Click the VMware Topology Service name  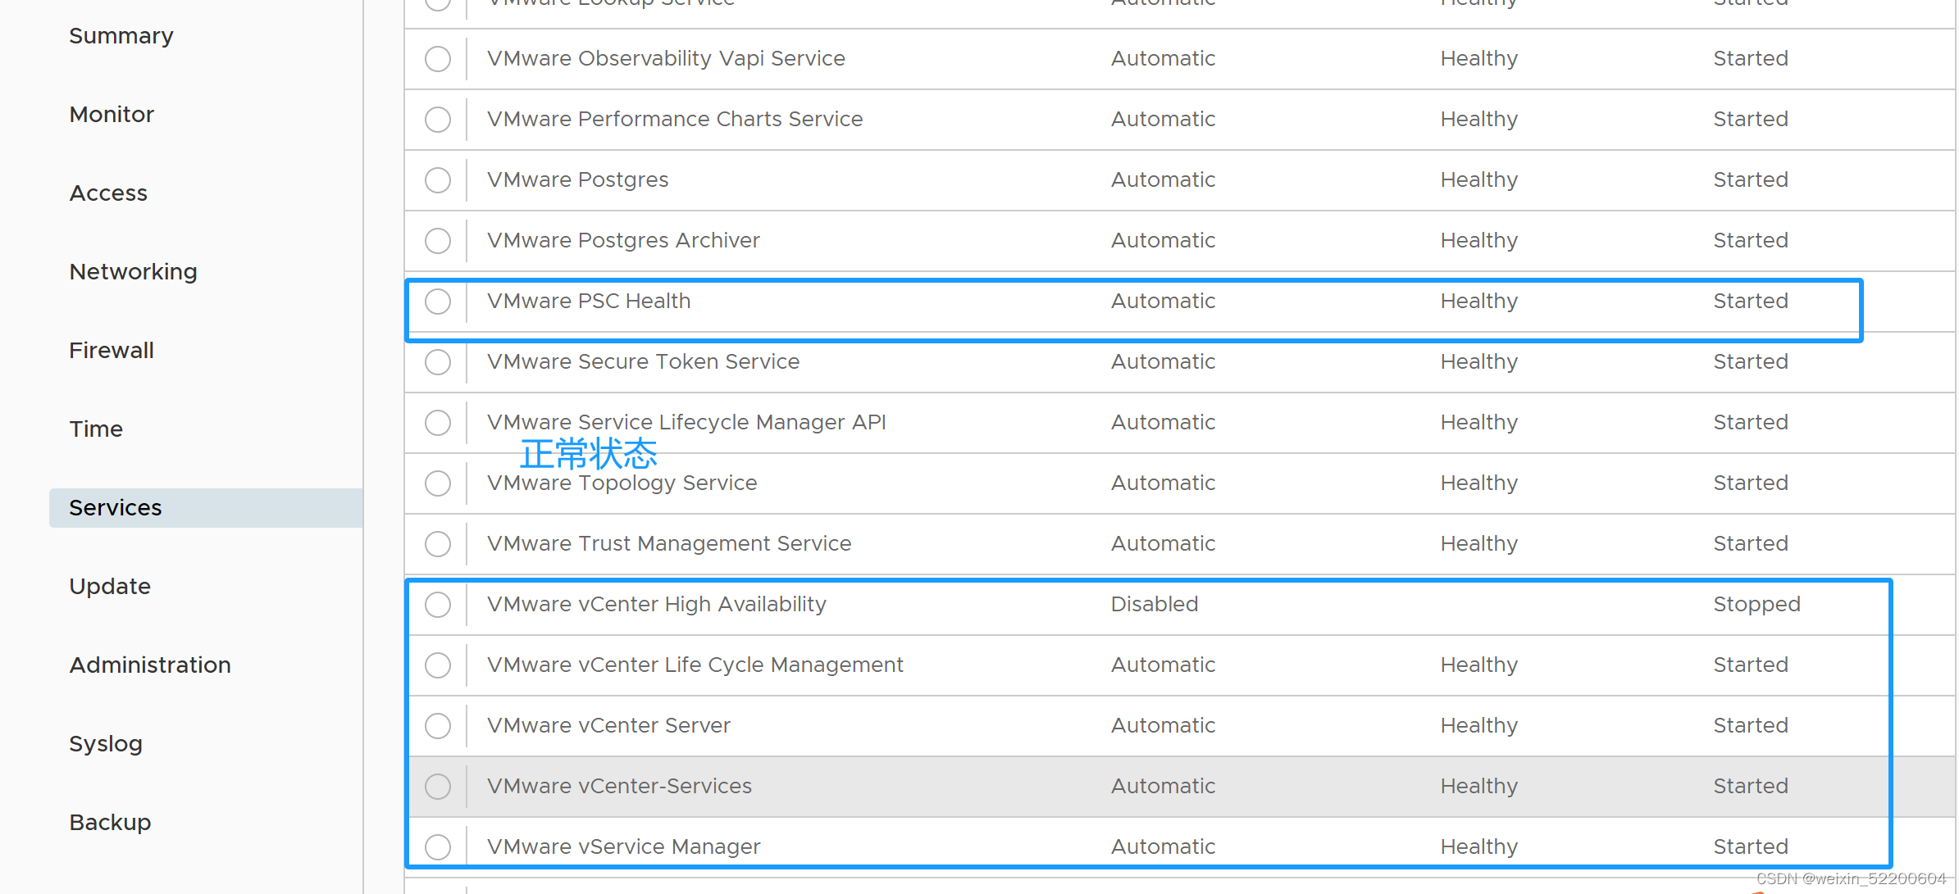pos(622,483)
